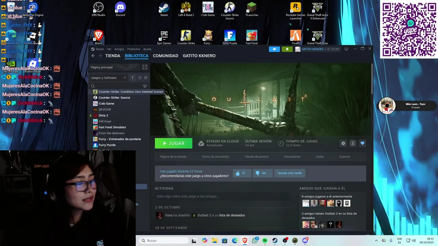Open Outlast 2 game info icon
The width and height of the screenshot is (438, 246).
pos(353,143)
